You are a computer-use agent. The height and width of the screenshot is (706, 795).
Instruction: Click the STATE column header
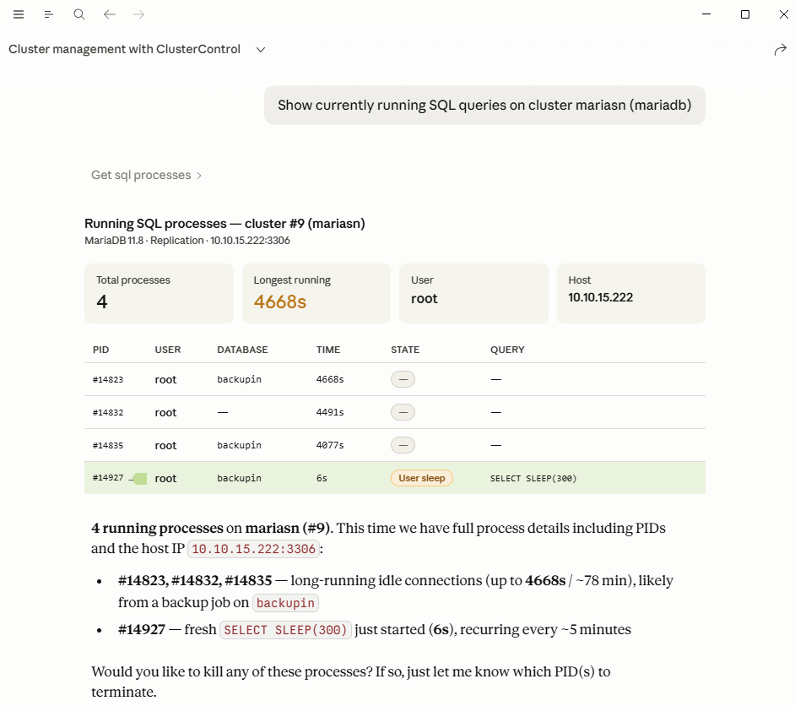[405, 350]
